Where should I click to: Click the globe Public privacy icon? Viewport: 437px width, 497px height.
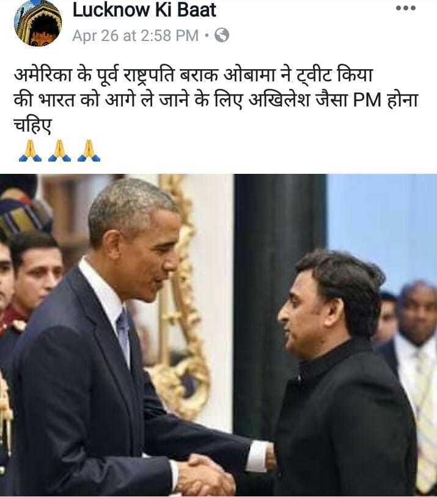pyautogui.click(x=222, y=35)
